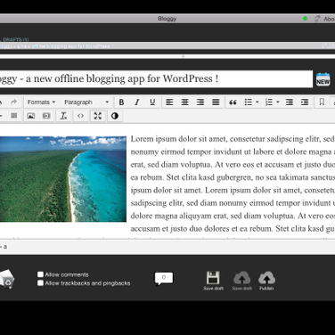Insert a numbered list
This screenshot has height=335, width=335.
point(269,102)
